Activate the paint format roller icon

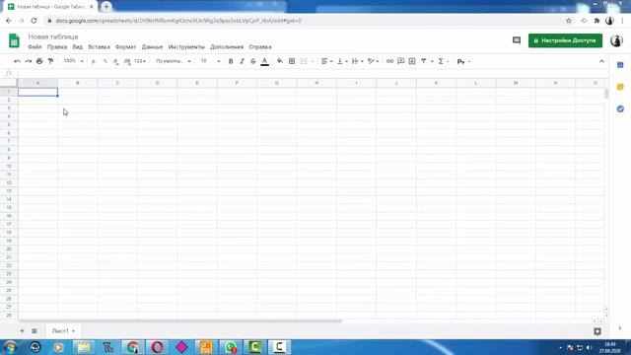[50, 61]
